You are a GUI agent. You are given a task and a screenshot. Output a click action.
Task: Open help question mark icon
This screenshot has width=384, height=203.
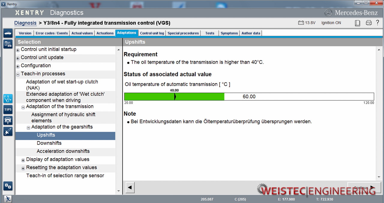point(377,22)
